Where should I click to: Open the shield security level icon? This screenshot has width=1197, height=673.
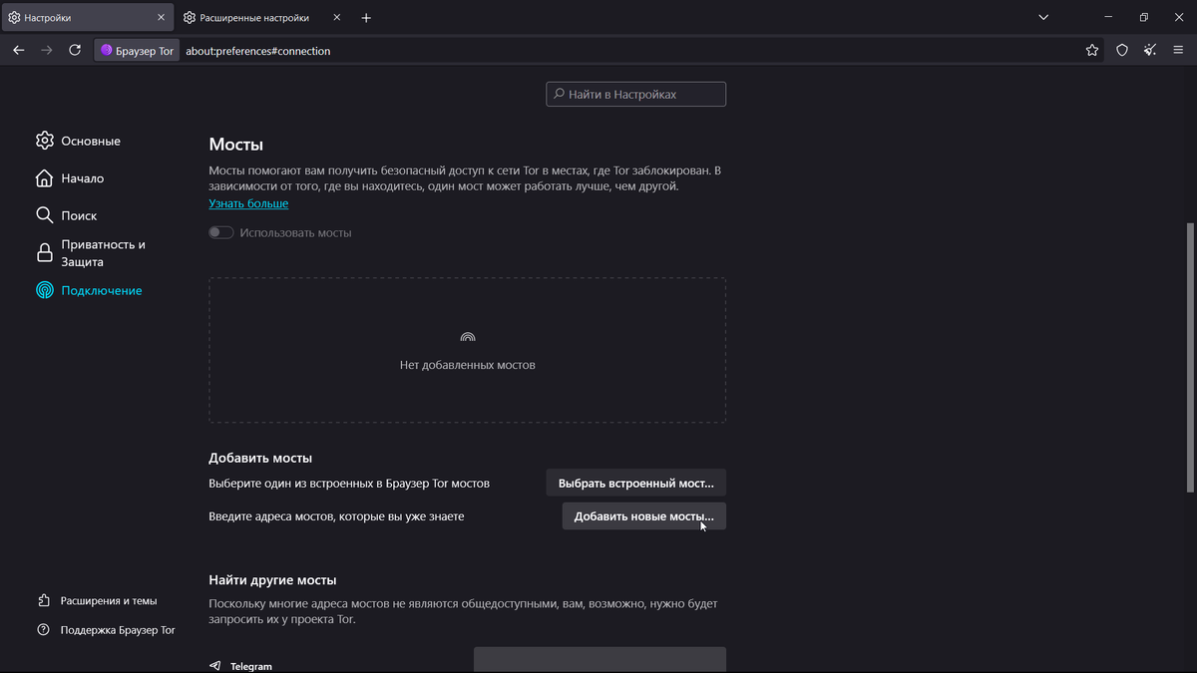point(1122,51)
